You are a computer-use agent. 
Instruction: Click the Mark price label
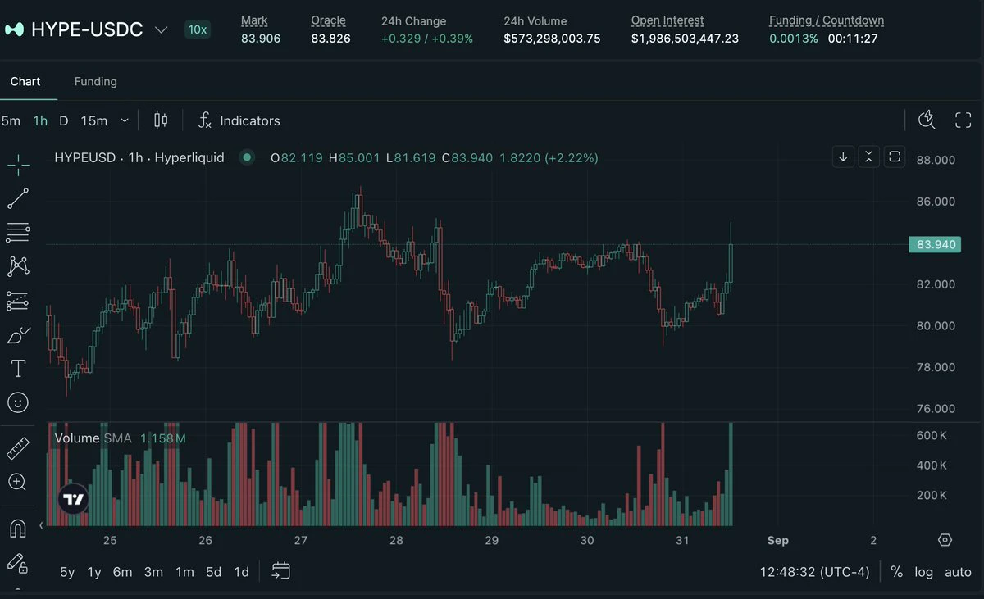pyautogui.click(x=254, y=20)
